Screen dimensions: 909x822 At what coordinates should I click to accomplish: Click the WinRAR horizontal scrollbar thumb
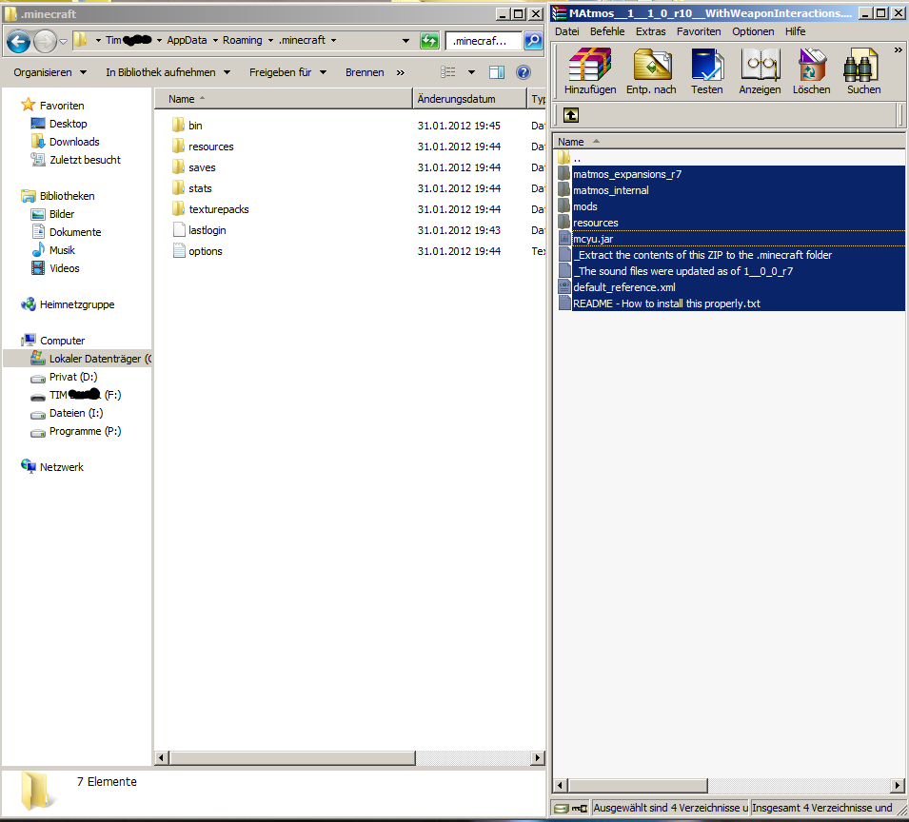(638, 786)
